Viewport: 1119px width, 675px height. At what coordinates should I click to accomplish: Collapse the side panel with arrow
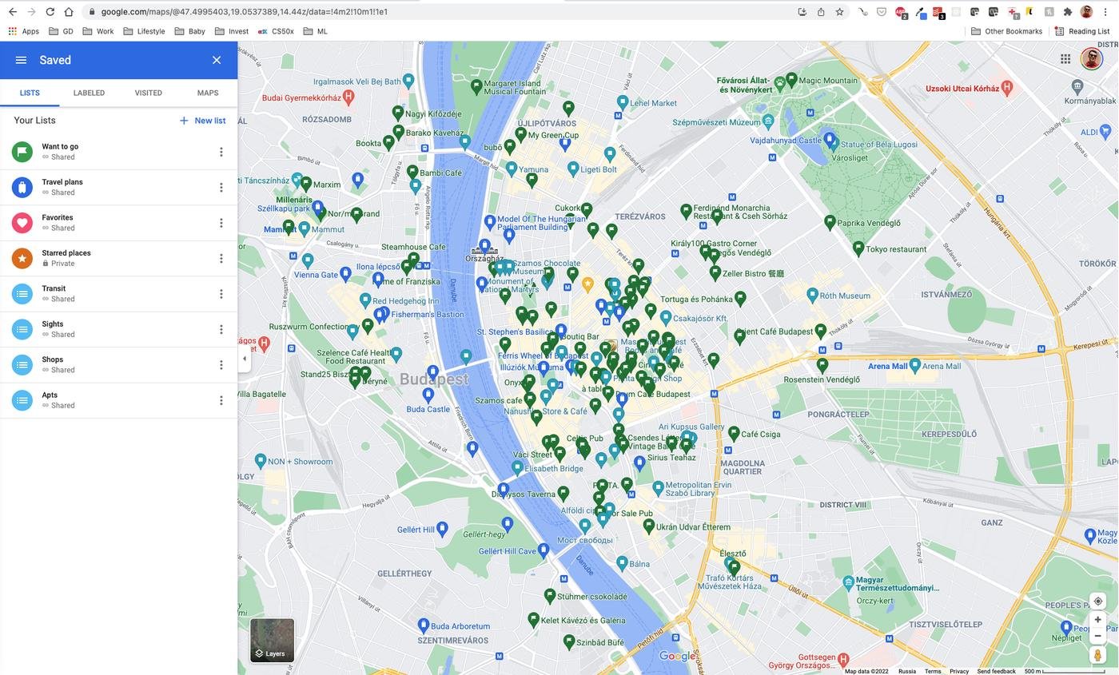pyautogui.click(x=245, y=359)
